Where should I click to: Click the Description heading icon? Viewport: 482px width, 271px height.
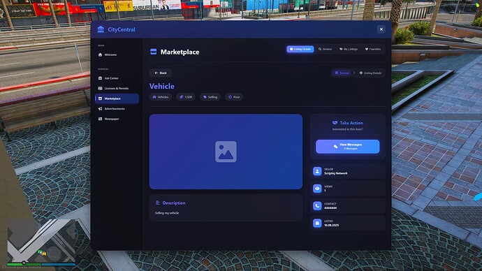(x=158, y=203)
